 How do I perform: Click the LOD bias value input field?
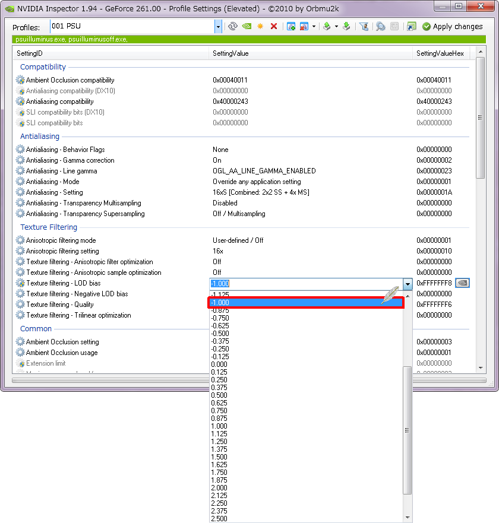tap(306, 284)
